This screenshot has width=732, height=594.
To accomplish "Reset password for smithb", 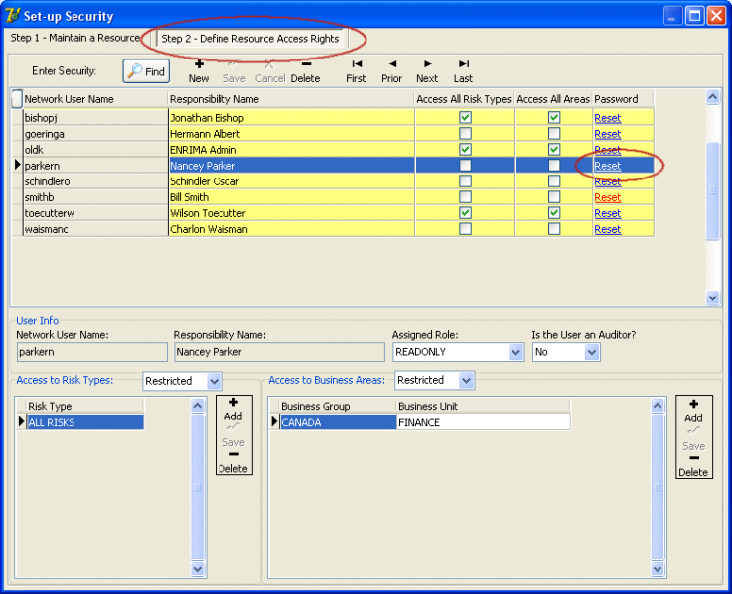I will (608, 197).
